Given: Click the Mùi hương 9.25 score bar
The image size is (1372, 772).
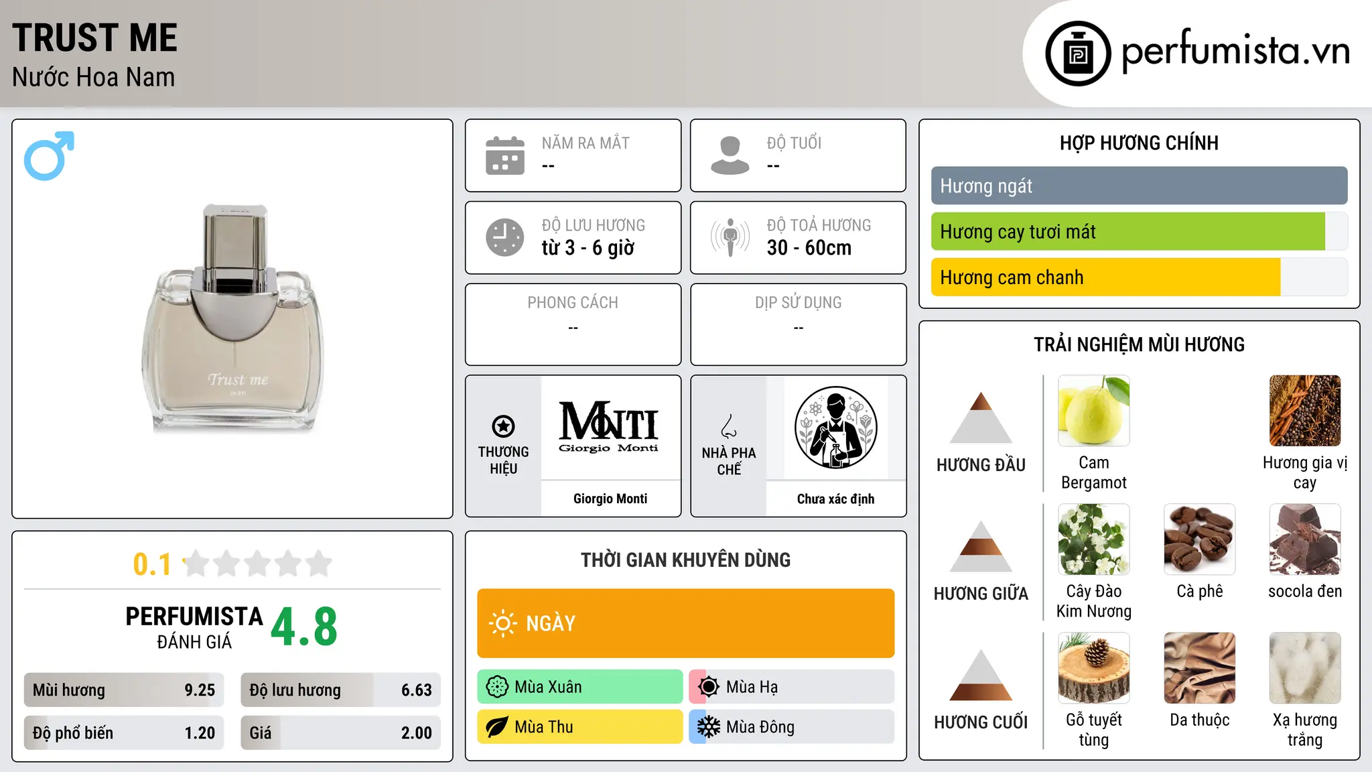Looking at the screenshot, I should click(124, 690).
